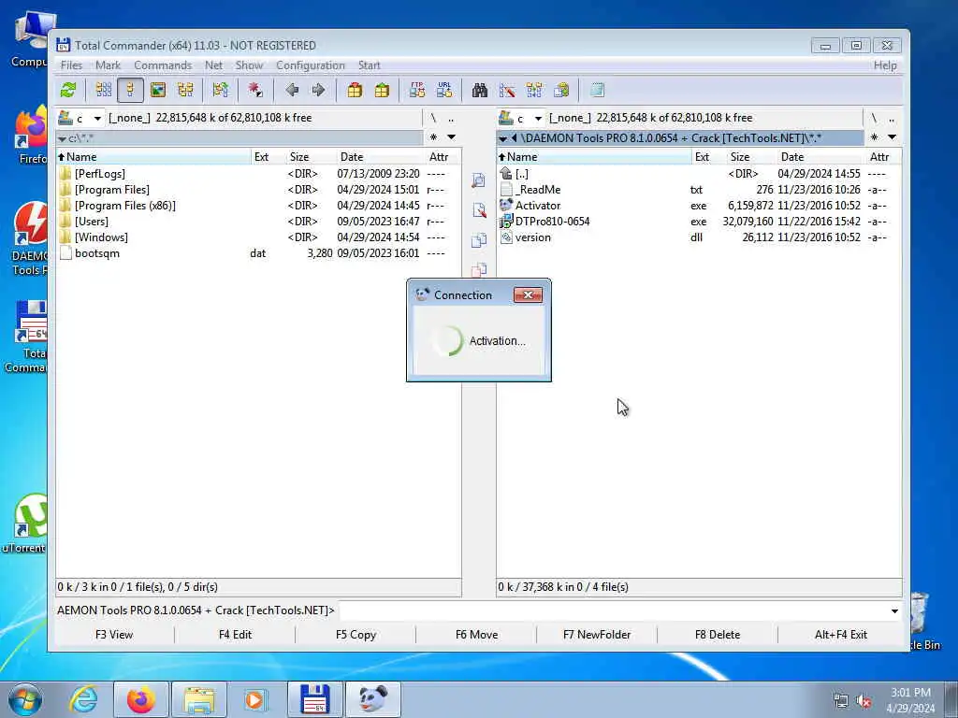The height and width of the screenshot is (718, 958).
Task: Open left panel directory history arrow
Action: (x=452, y=137)
